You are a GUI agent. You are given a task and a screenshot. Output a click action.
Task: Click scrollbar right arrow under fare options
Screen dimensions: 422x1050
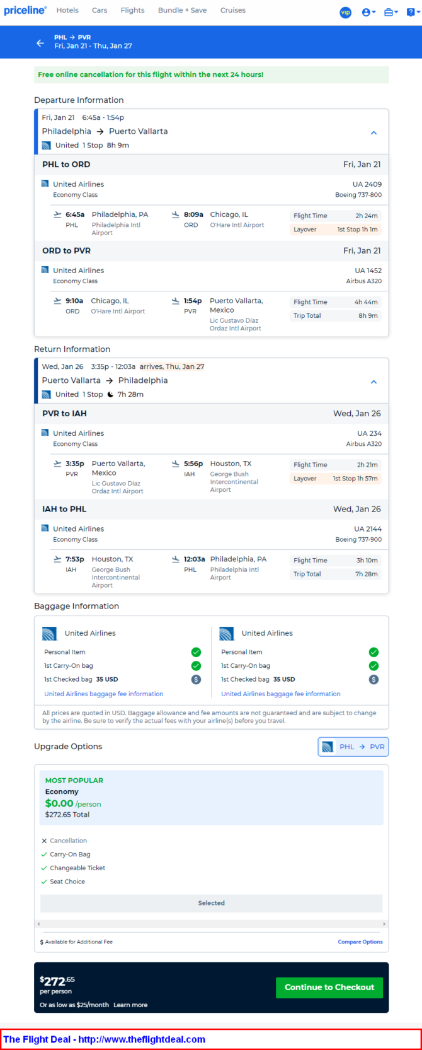(x=384, y=924)
